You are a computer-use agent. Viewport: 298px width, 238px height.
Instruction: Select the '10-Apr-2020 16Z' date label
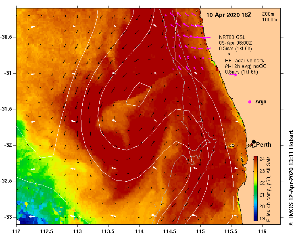[x=229, y=15]
